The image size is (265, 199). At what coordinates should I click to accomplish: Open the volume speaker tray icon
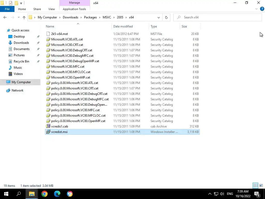(222, 194)
